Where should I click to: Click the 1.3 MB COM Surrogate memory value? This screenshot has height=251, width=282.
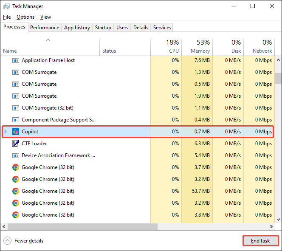(202, 72)
